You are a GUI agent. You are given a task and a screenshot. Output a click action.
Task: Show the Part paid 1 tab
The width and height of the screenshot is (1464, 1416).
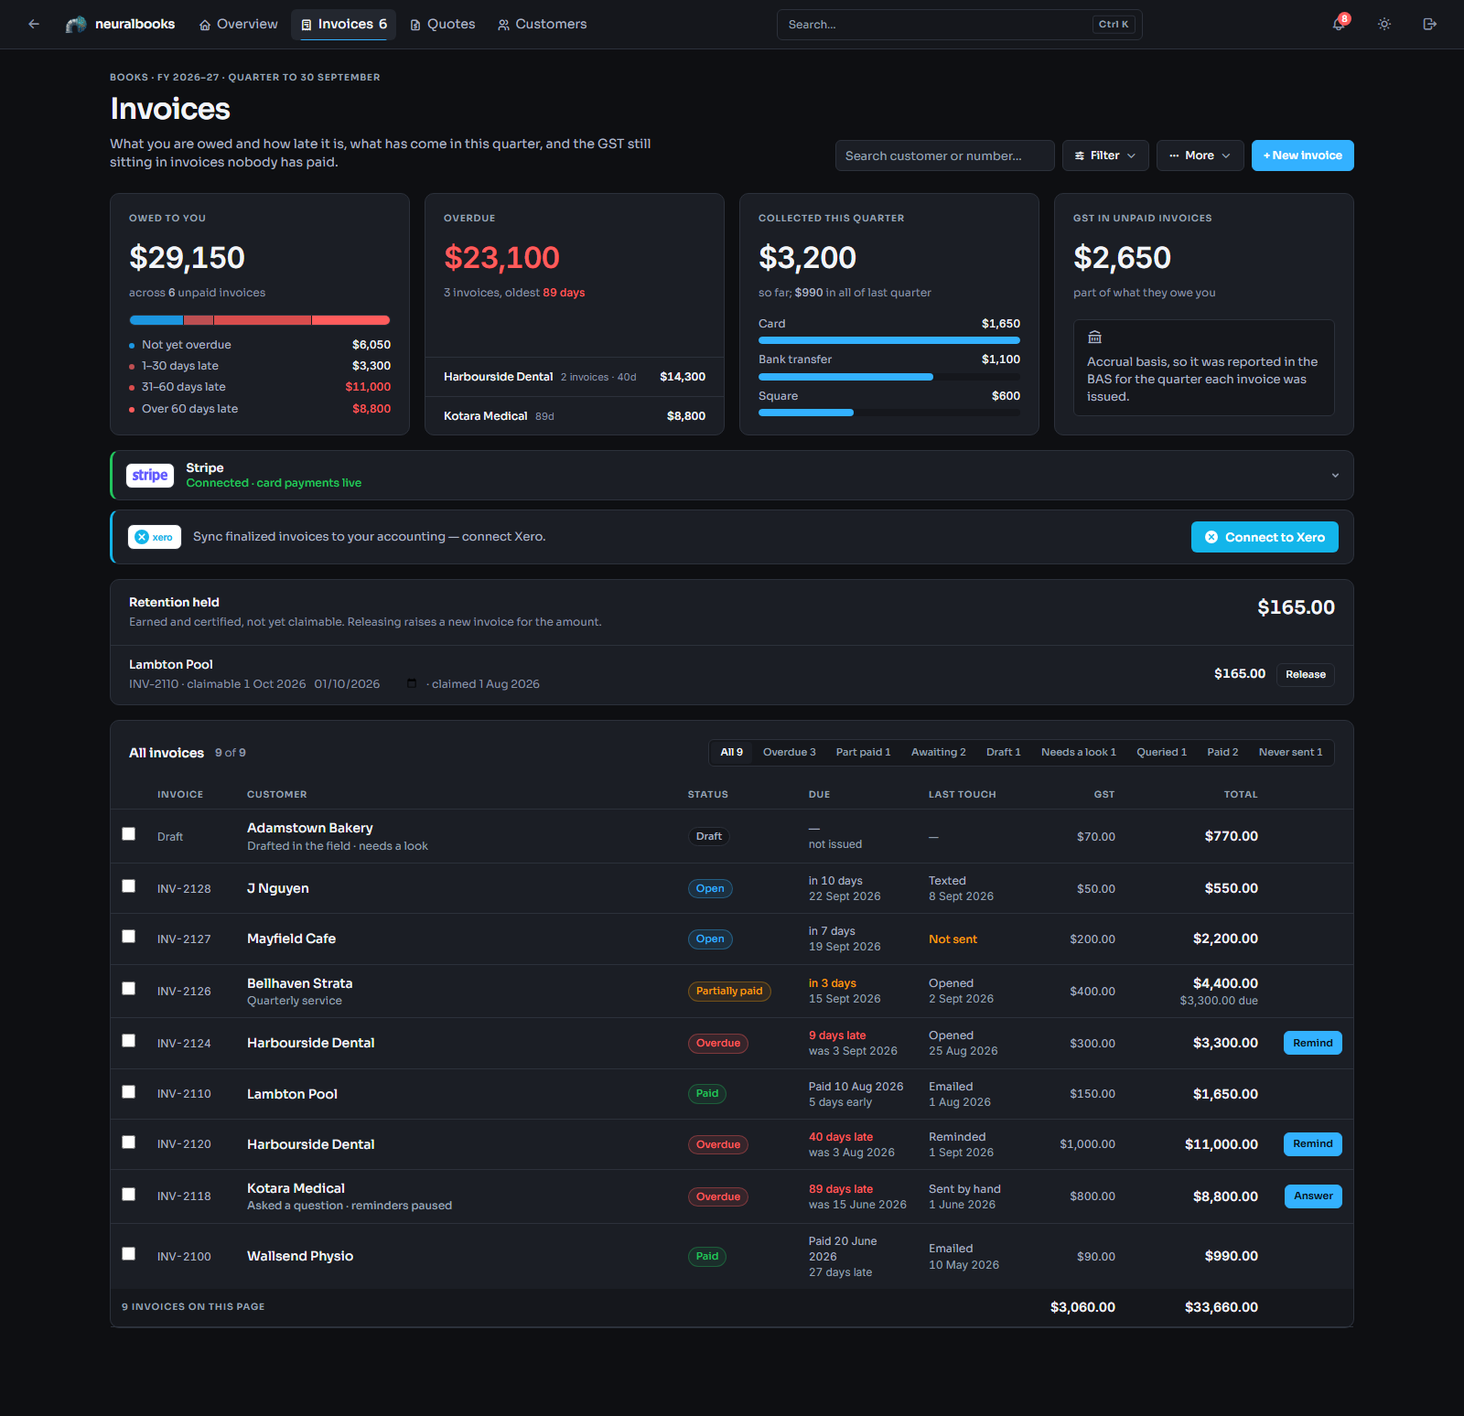coord(863,753)
